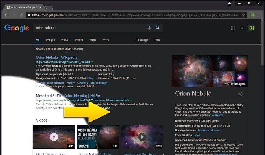The image size is (265, 155).
Task: Switch to the Videos tab
Action: coord(79,40)
